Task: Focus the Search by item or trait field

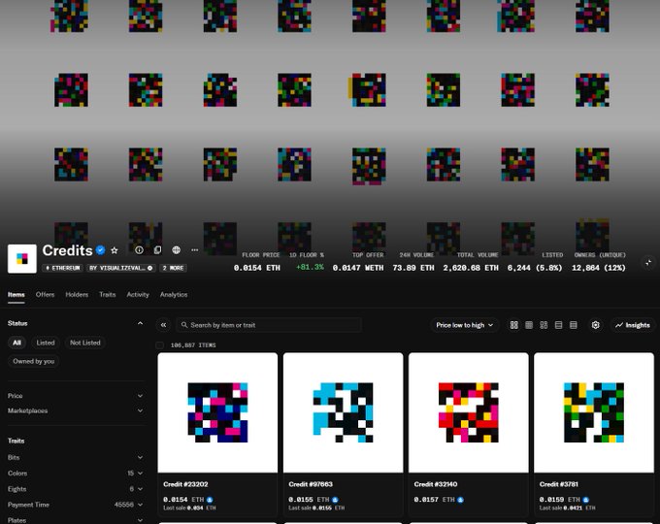Action: click(269, 325)
